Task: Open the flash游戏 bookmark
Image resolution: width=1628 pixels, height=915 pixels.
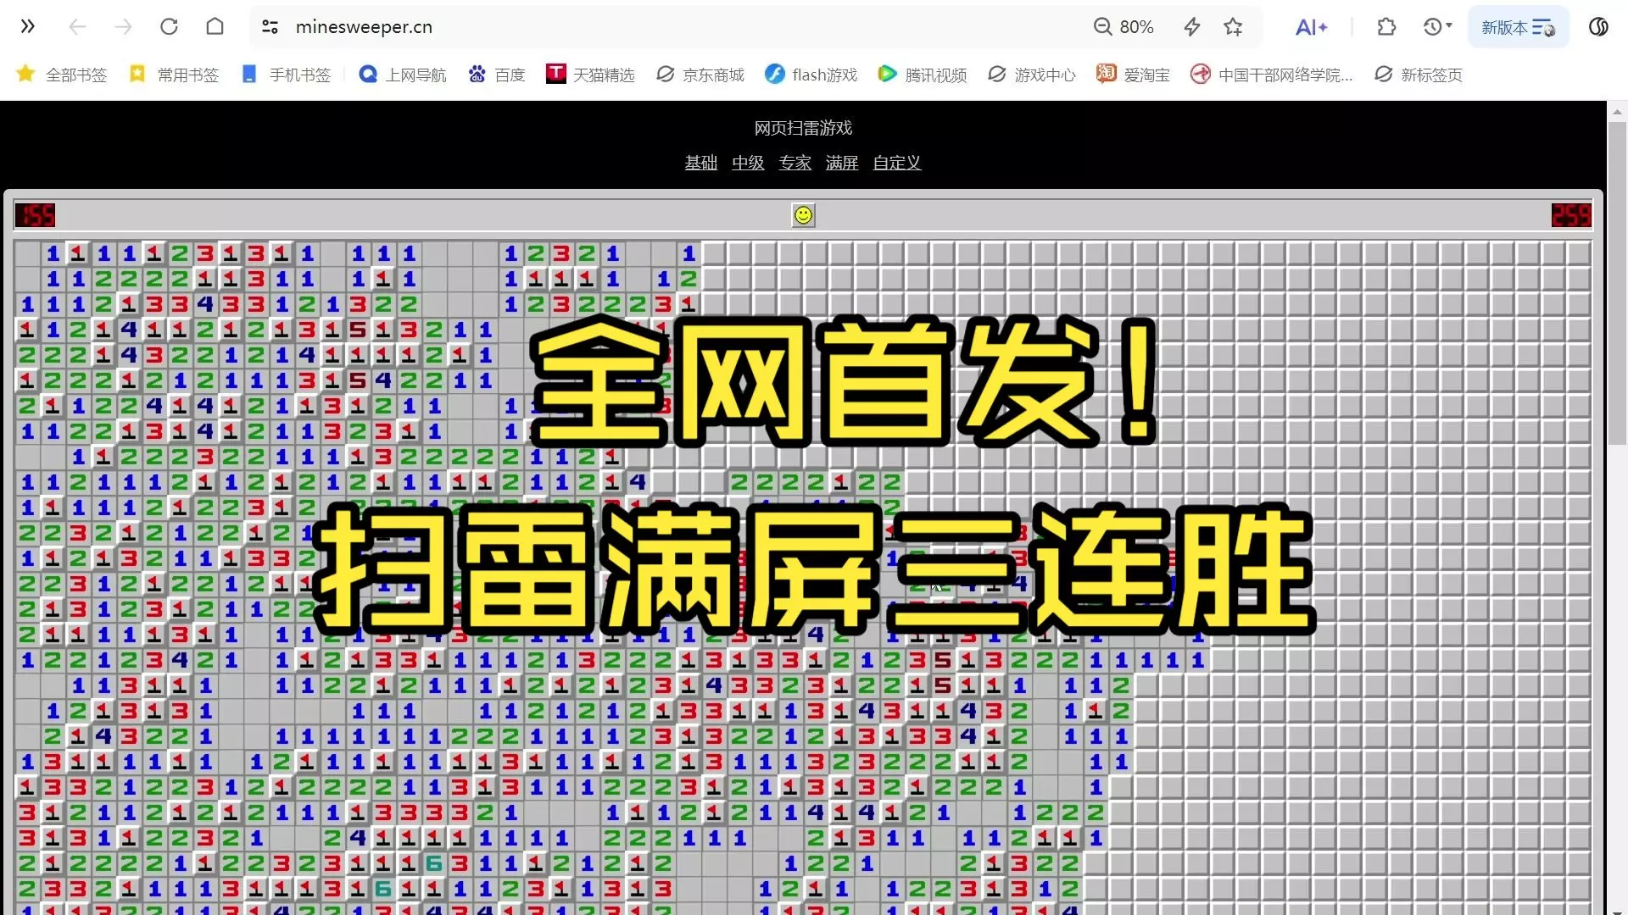Action: click(x=811, y=75)
